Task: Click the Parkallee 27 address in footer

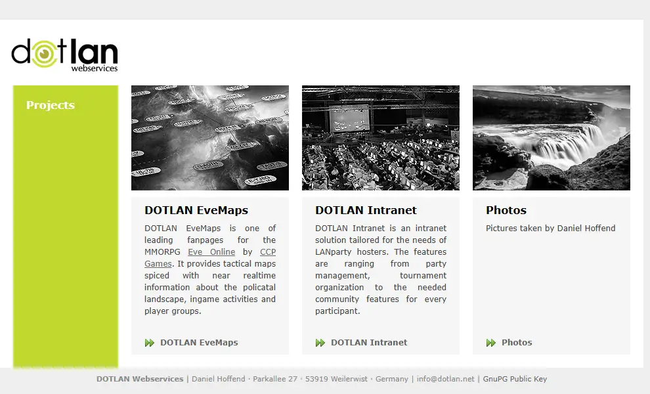Action: click(275, 379)
